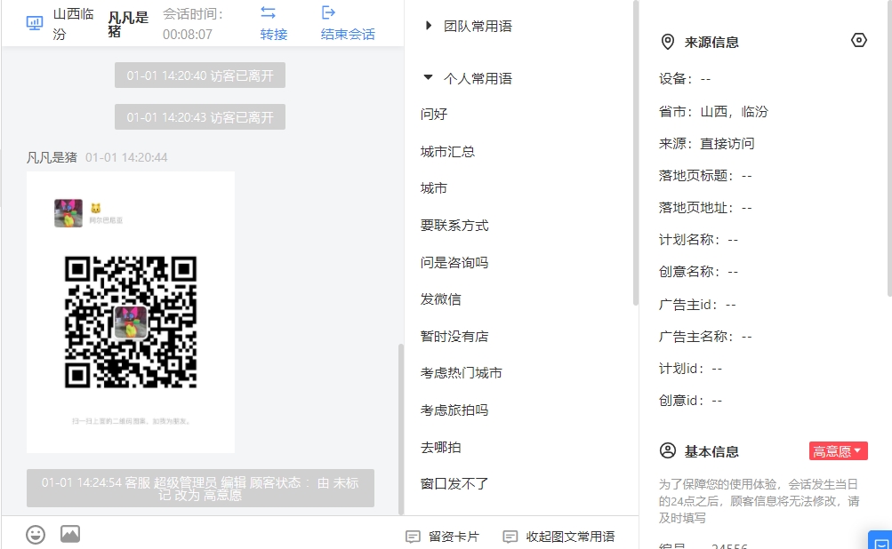Select the 城市 quick phrase
This screenshot has height=549, width=892.
[x=434, y=188]
